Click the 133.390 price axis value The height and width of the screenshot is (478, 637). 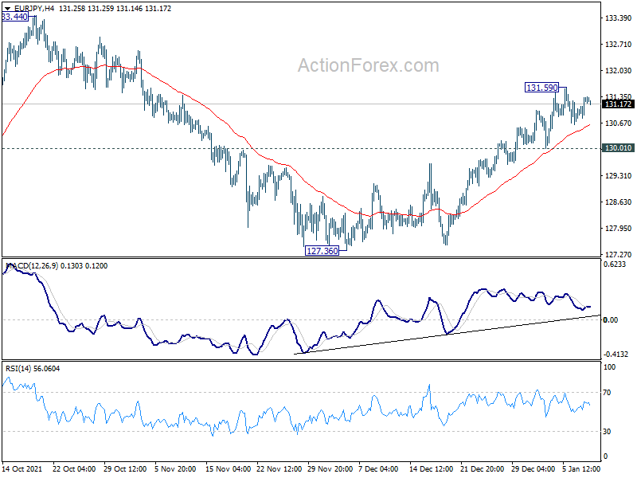(619, 18)
